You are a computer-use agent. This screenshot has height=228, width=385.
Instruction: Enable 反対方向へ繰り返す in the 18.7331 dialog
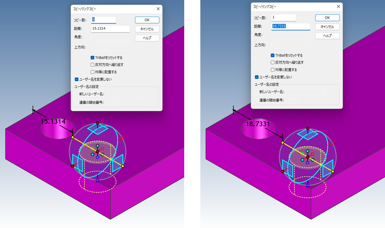273,62
